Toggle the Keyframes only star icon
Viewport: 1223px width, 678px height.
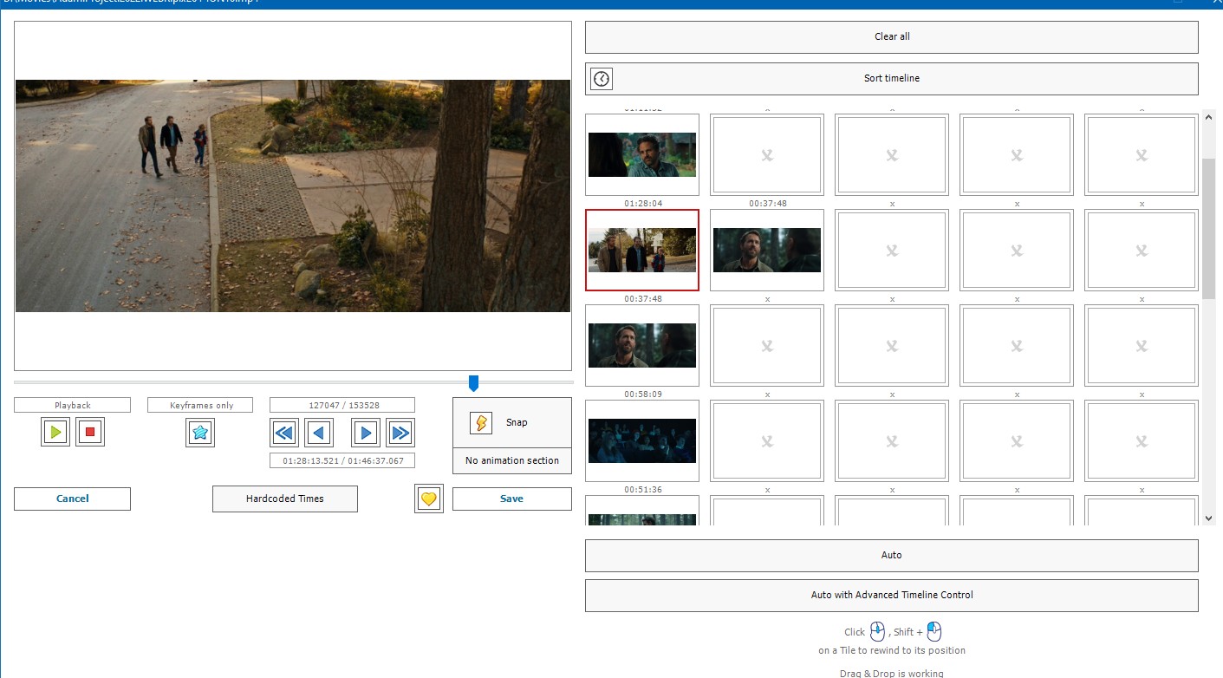click(200, 432)
